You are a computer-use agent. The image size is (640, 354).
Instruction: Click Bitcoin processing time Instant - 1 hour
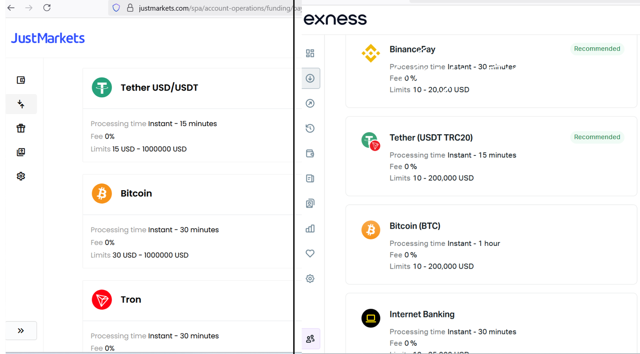pyautogui.click(x=474, y=243)
